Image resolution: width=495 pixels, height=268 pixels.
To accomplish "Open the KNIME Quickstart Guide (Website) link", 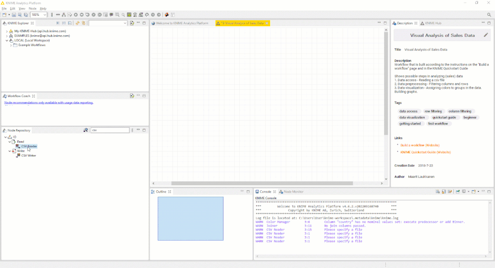I will [x=426, y=152].
